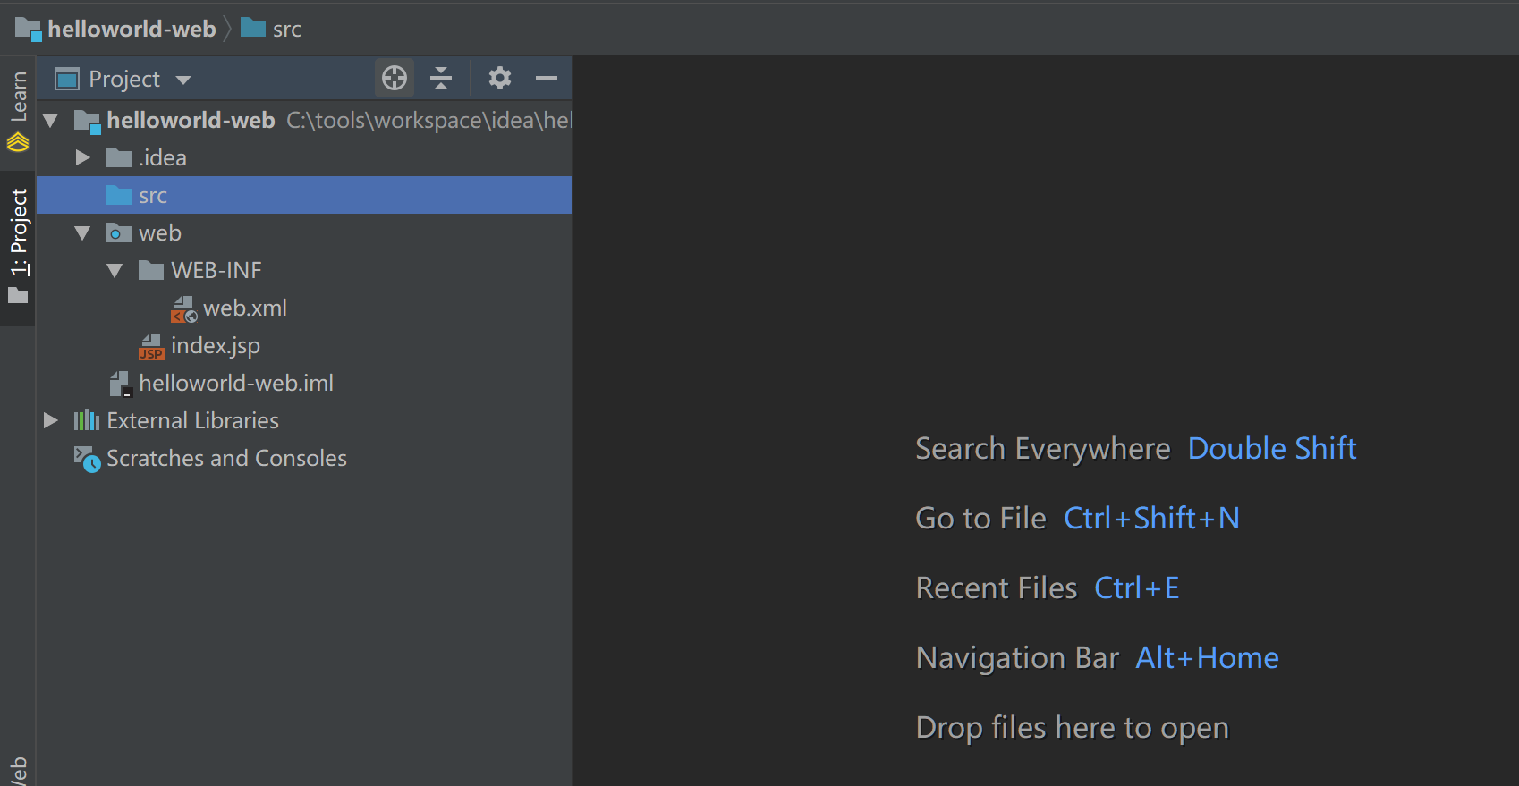This screenshot has height=786, width=1519.
Task: Select web.xml in the tree
Action: point(245,308)
